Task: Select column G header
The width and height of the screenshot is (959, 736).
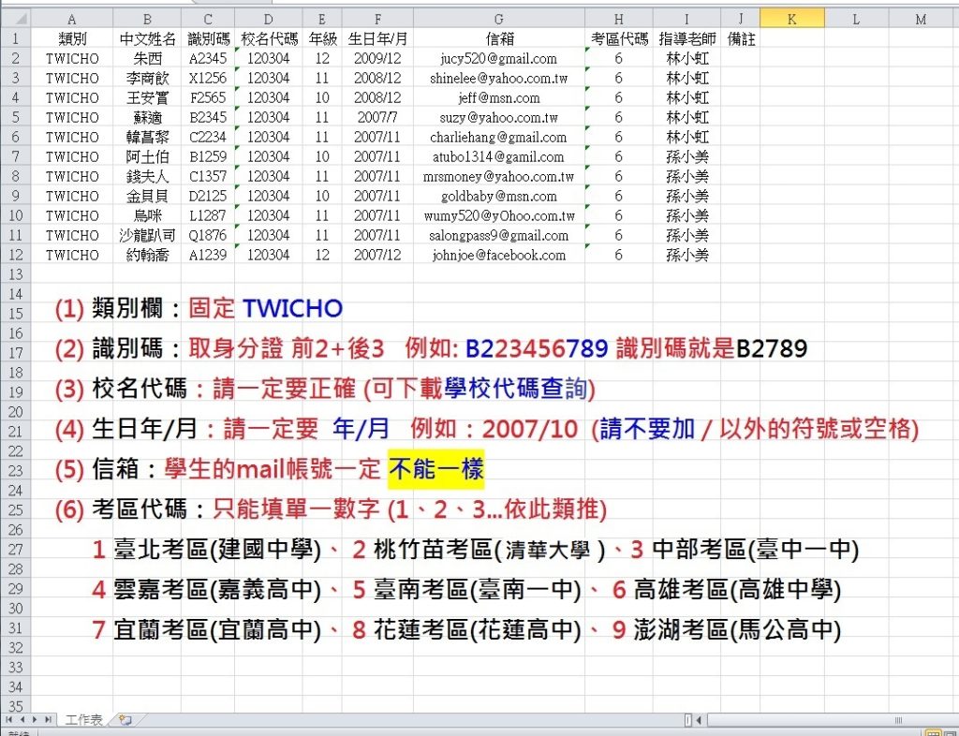Action: coord(498,19)
